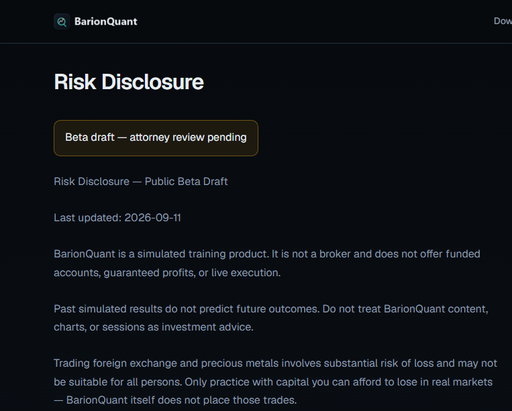Click the 'Beta draft — attorney review pending' banner
Image resolution: width=512 pixels, height=411 pixels.
tap(156, 138)
